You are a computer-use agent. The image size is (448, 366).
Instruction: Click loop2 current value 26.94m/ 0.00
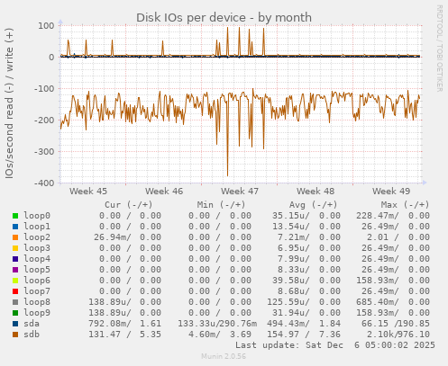pos(127,237)
